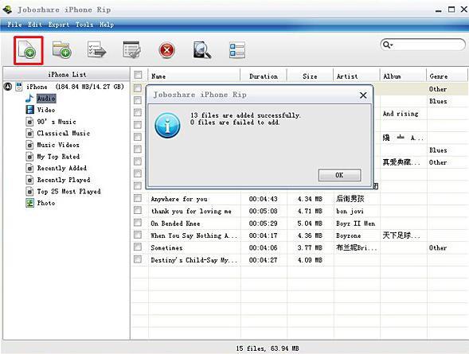The image size is (469, 354).
Task: Click the Photo icon in the sidebar
Action: click(x=29, y=203)
